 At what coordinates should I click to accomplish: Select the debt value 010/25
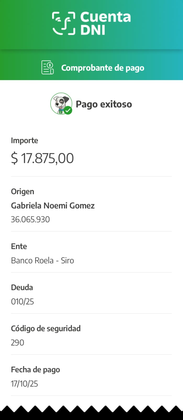point(23,302)
